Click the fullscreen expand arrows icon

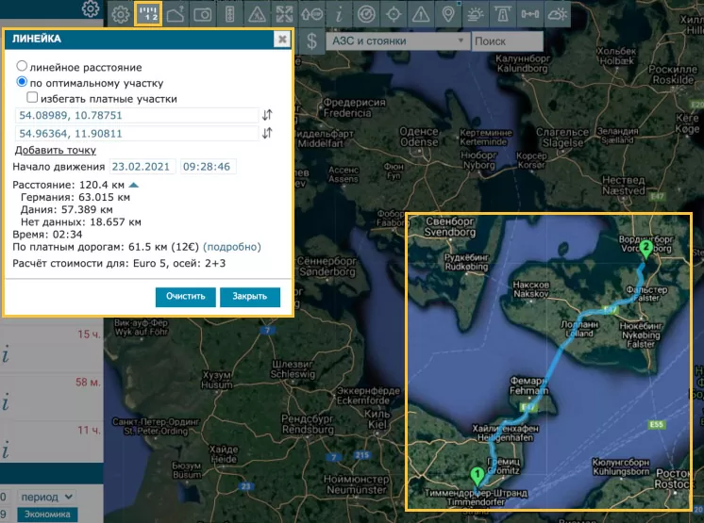[284, 14]
